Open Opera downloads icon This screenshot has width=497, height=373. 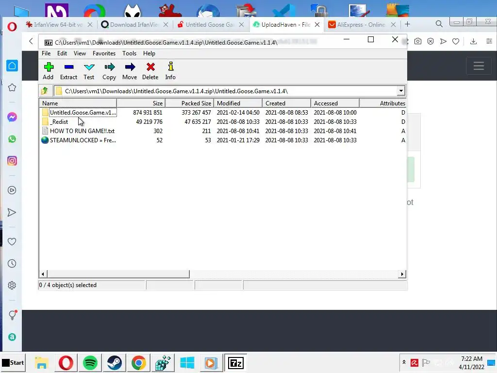pyautogui.click(x=473, y=41)
